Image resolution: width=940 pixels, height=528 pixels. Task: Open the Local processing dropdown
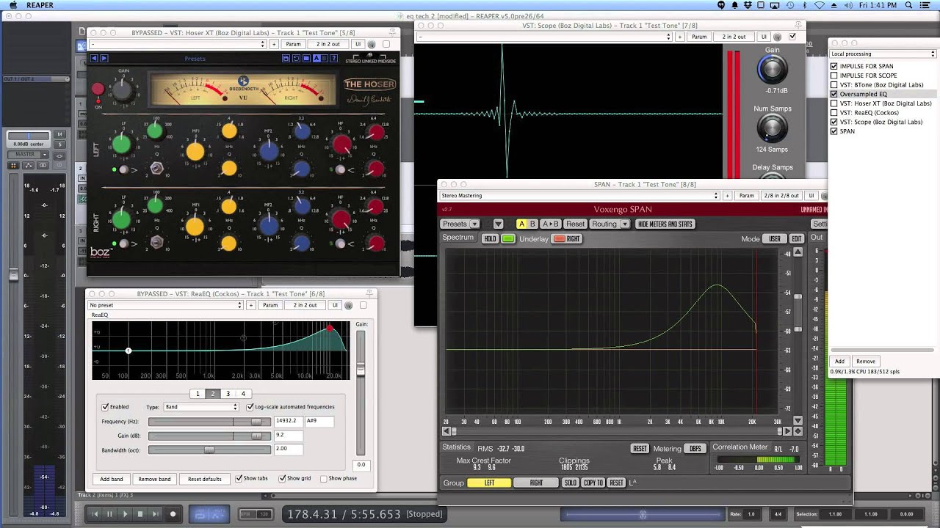(x=883, y=54)
